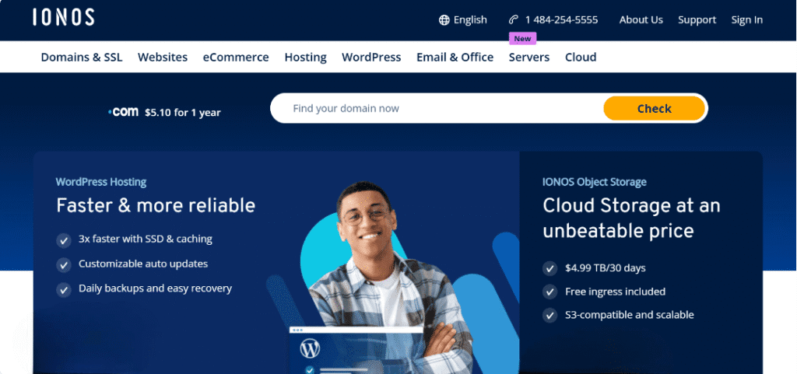Open the Email & Office menu
Image resolution: width=797 pixels, height=374 pixels.
[x=455, y=58]
